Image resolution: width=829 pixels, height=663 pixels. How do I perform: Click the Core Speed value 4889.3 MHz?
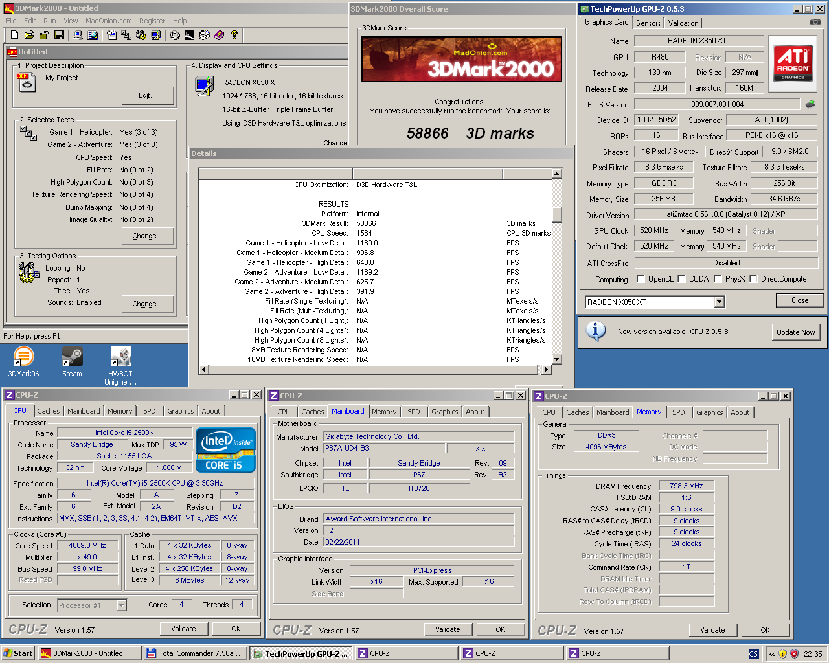click(x=87, y=545)
